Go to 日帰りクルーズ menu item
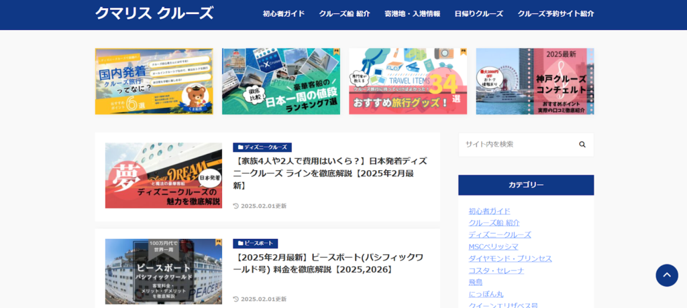 [479, 13]
